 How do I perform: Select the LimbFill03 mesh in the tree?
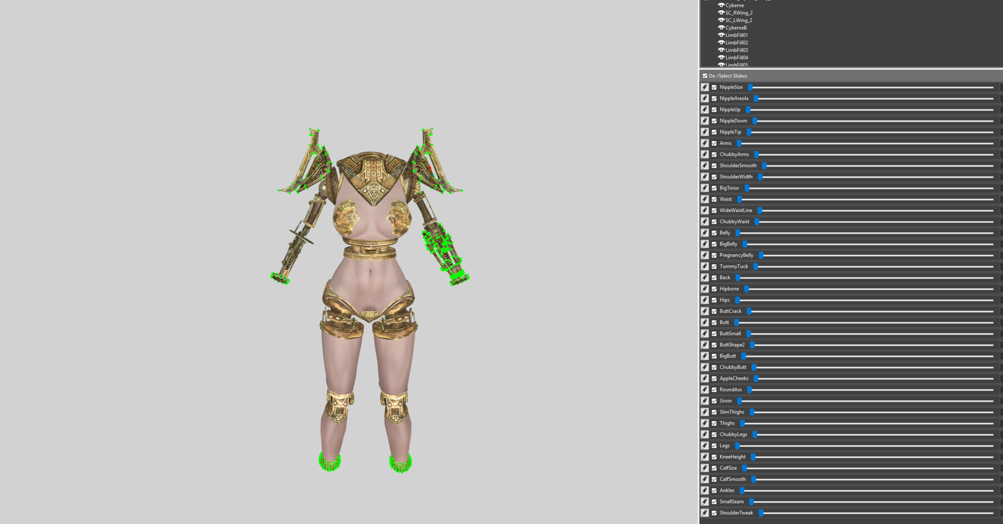[x=737, y=50]
